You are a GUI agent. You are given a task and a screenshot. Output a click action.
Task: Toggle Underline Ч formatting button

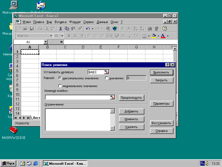tap(82, 36)
